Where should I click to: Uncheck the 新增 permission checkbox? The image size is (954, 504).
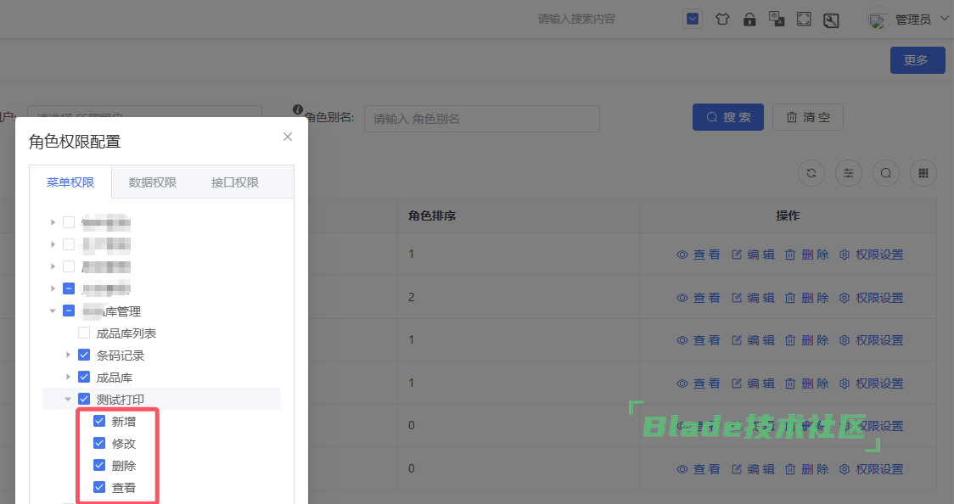99,421
